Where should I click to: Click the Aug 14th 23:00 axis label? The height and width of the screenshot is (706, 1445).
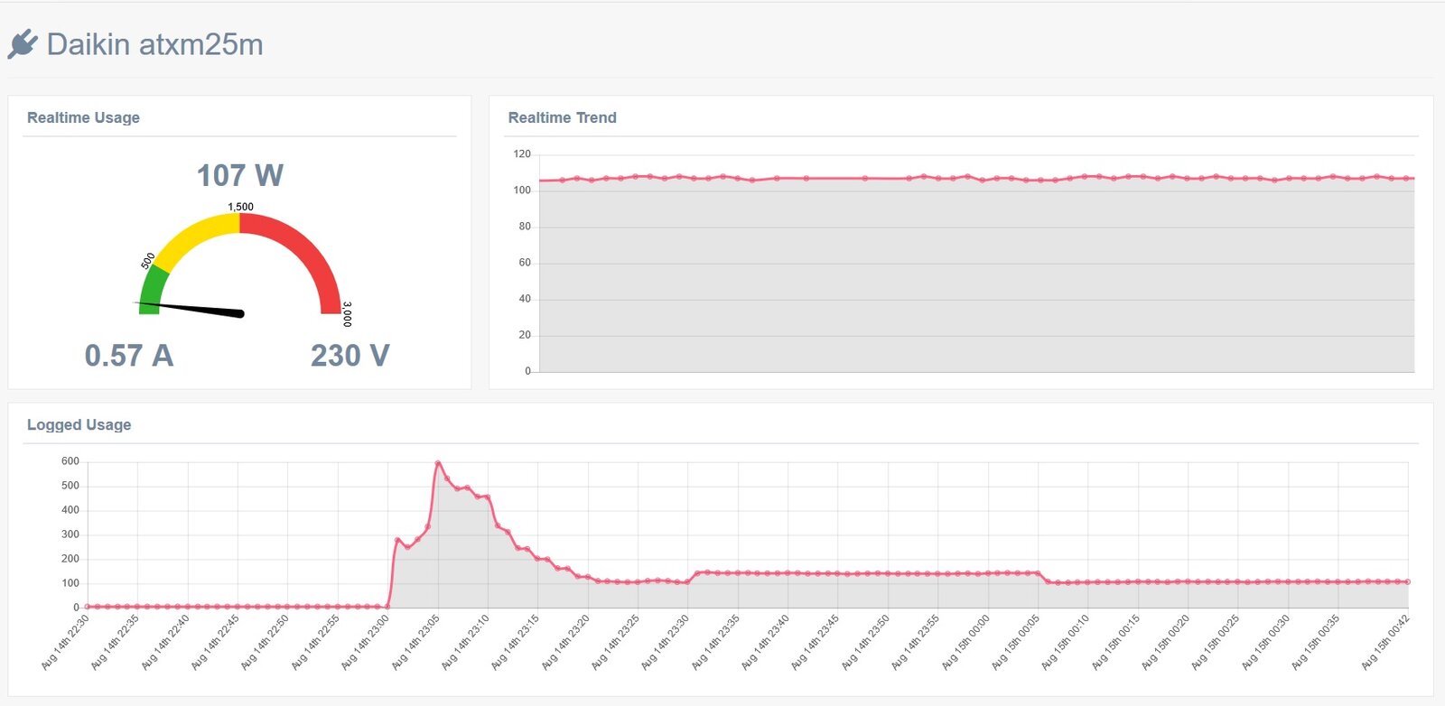tap(366, 643)
